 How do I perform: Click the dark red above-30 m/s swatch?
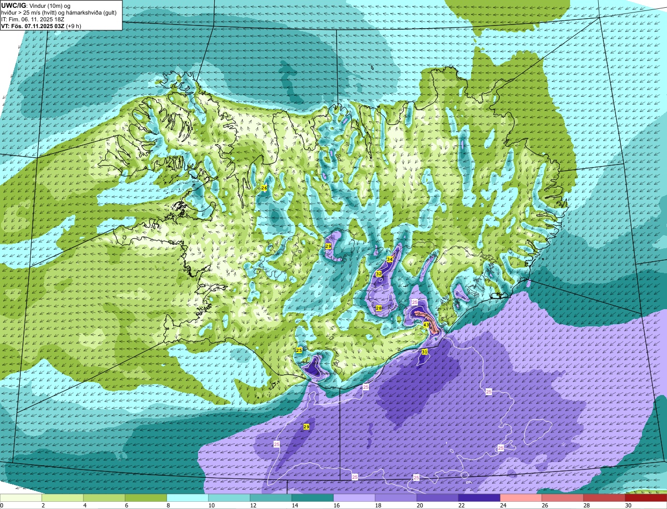tap(646, 498)
